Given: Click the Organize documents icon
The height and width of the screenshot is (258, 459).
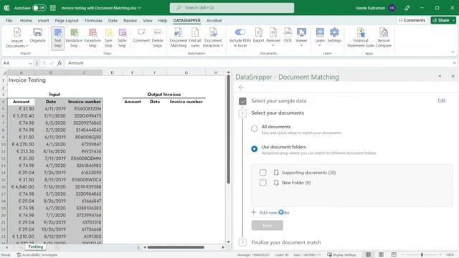Looking at the screenshot, I should [38, 35].
